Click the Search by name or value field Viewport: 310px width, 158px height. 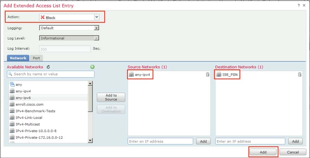[x=51, y=74]
